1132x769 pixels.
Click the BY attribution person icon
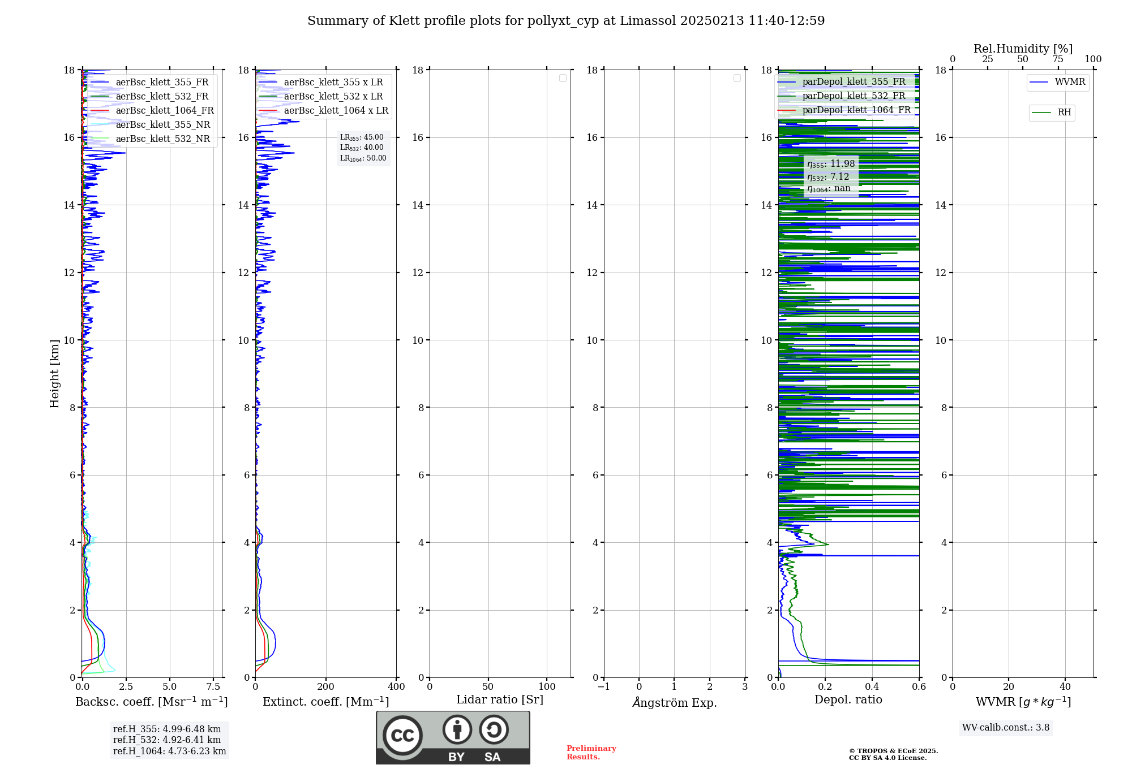coord(457,729)
